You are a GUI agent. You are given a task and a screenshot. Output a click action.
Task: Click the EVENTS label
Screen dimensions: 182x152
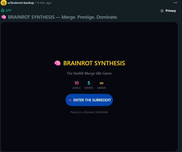click(89, 88)
